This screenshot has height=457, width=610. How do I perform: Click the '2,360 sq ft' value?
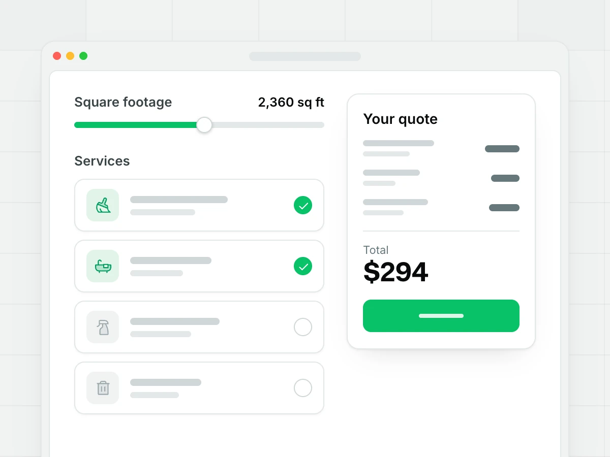[x=291, y=103]
